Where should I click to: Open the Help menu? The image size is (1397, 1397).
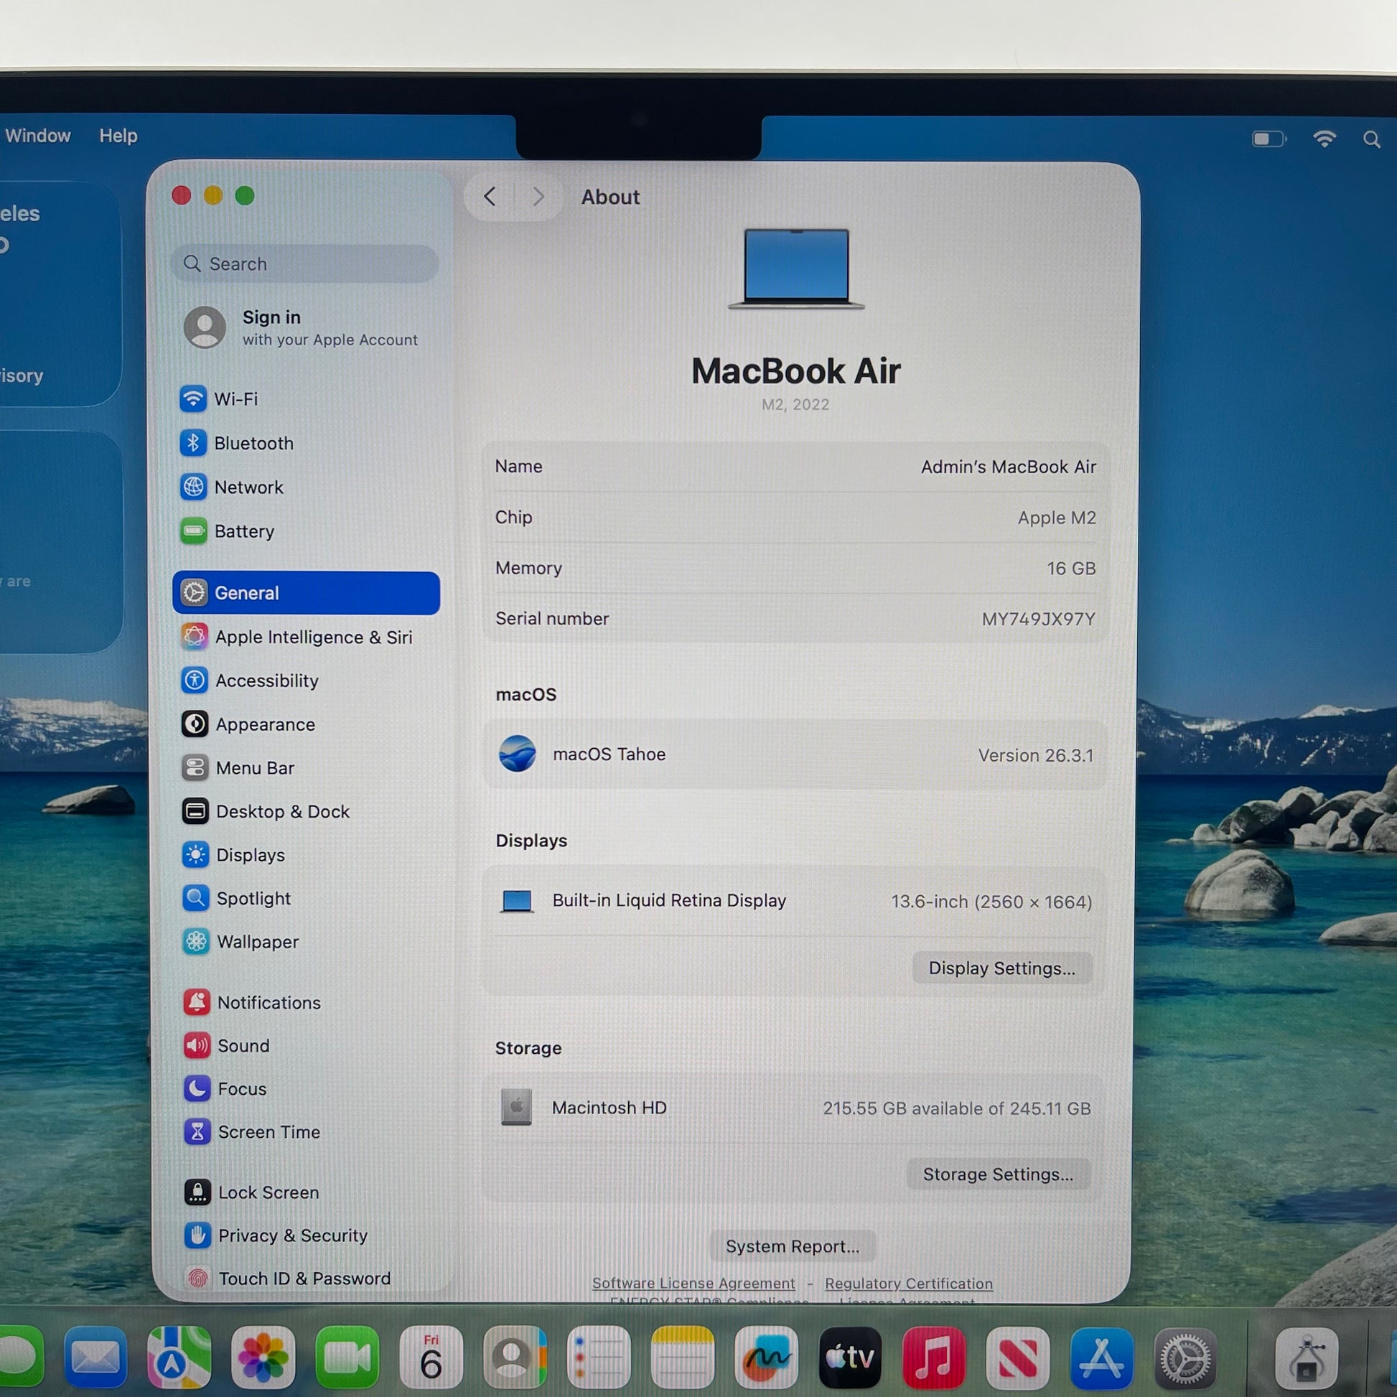(118, 136)
